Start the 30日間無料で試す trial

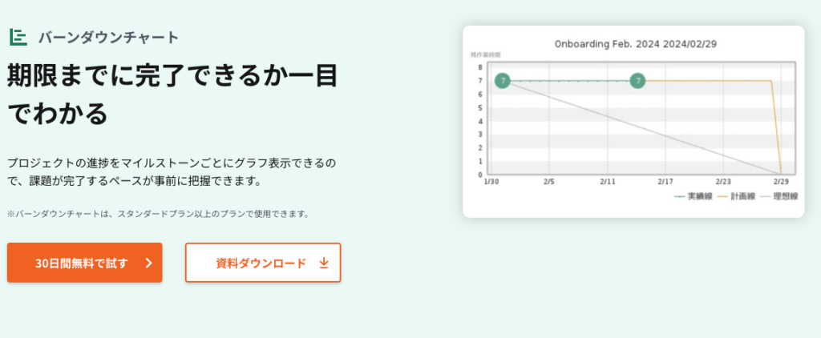coord(84,263)
